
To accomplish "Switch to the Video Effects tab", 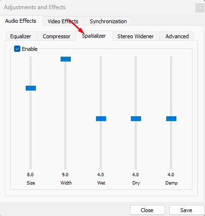I will (63, 21).
